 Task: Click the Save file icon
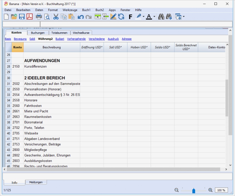point(22,17)
